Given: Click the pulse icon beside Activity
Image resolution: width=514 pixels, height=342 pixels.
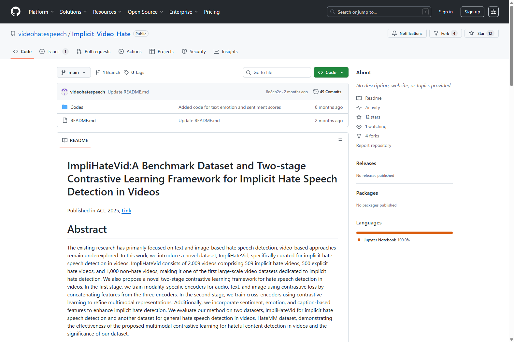Looking at the screenshot, I should 359,107.
